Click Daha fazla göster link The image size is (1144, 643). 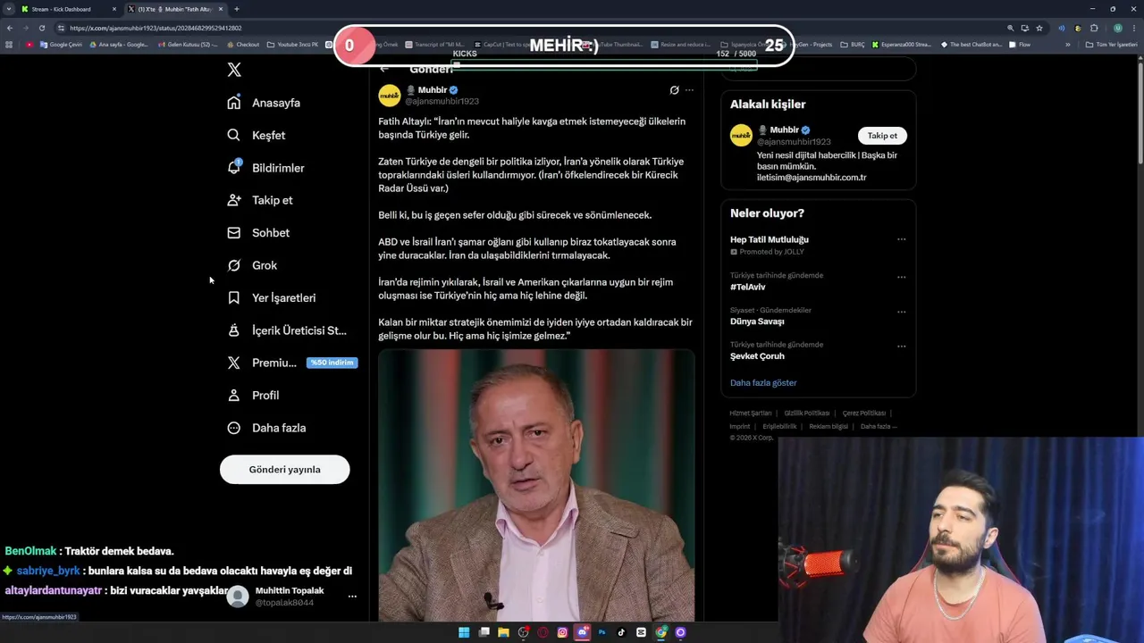point(763,382)
